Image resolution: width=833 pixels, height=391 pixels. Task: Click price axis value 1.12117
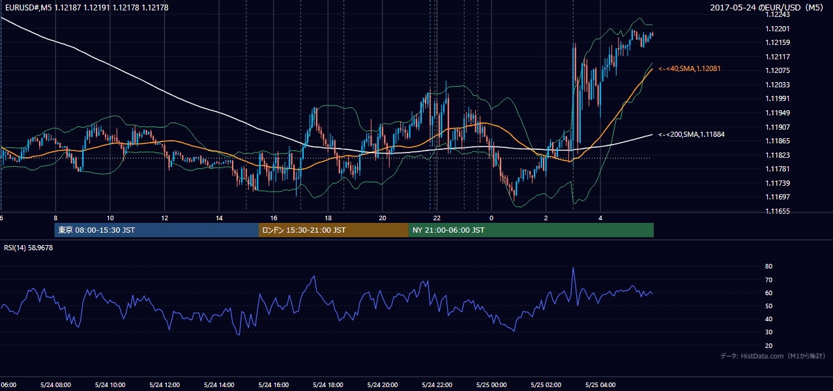(x=778, y=57)
